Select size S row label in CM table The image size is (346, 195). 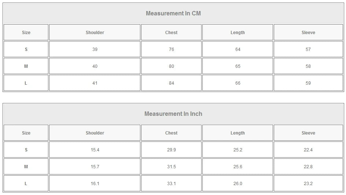click(26, 49)
